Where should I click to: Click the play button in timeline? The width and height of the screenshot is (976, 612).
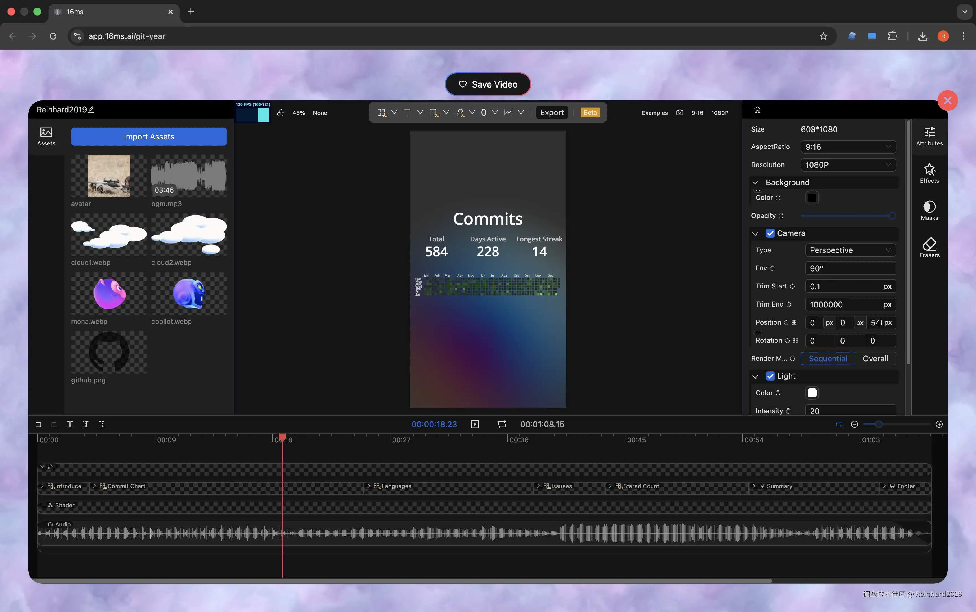(475, 424)
